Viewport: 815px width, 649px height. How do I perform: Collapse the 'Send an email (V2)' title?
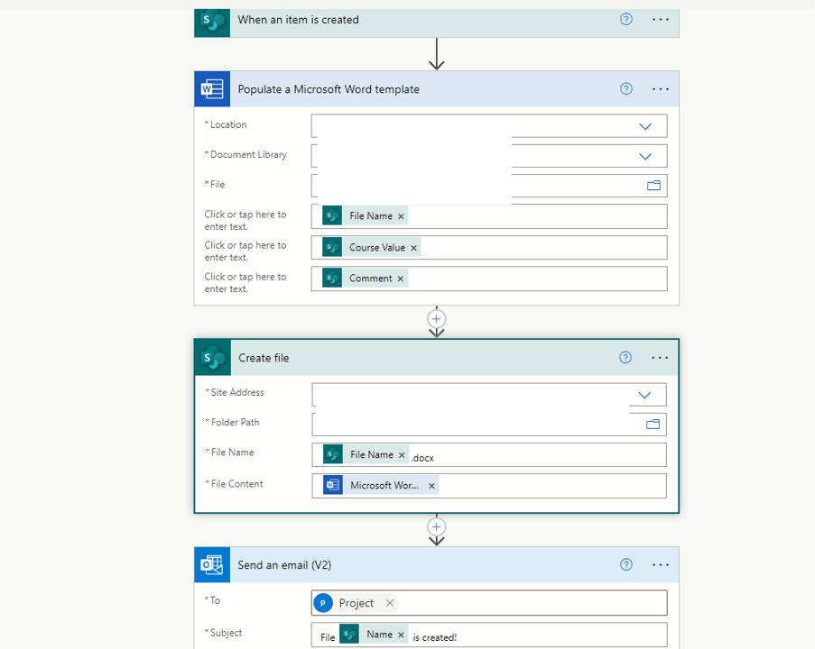coord(284,565)
